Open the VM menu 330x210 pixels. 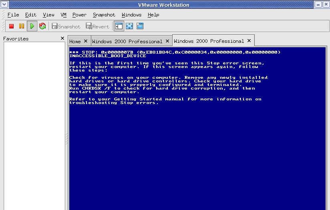[x=63, y=15]
